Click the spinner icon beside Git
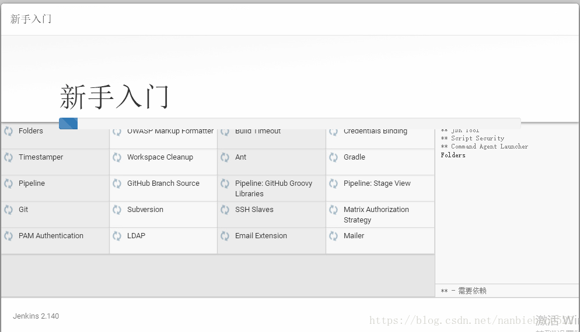580x332 pixels. pos(9,210)
